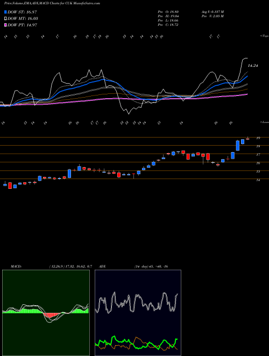Click the red MACD histogram bars

tap(52, 315)
